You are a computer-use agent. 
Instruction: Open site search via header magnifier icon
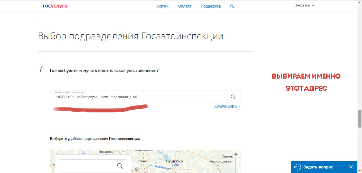(x=232, y=6)
